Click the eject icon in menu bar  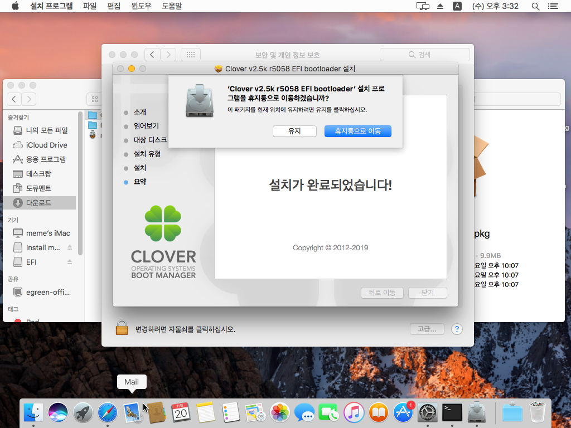tap(441, 6)
